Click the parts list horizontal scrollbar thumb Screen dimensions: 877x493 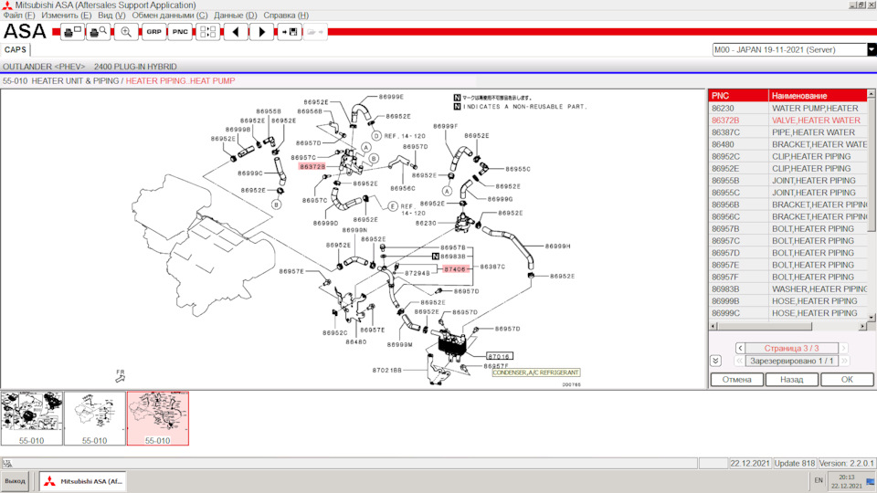pos(764,326)
